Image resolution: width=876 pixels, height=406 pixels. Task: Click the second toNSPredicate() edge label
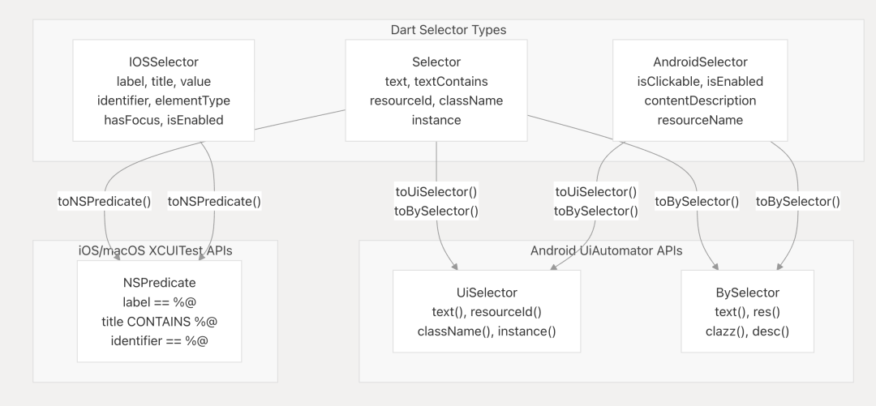214,202
